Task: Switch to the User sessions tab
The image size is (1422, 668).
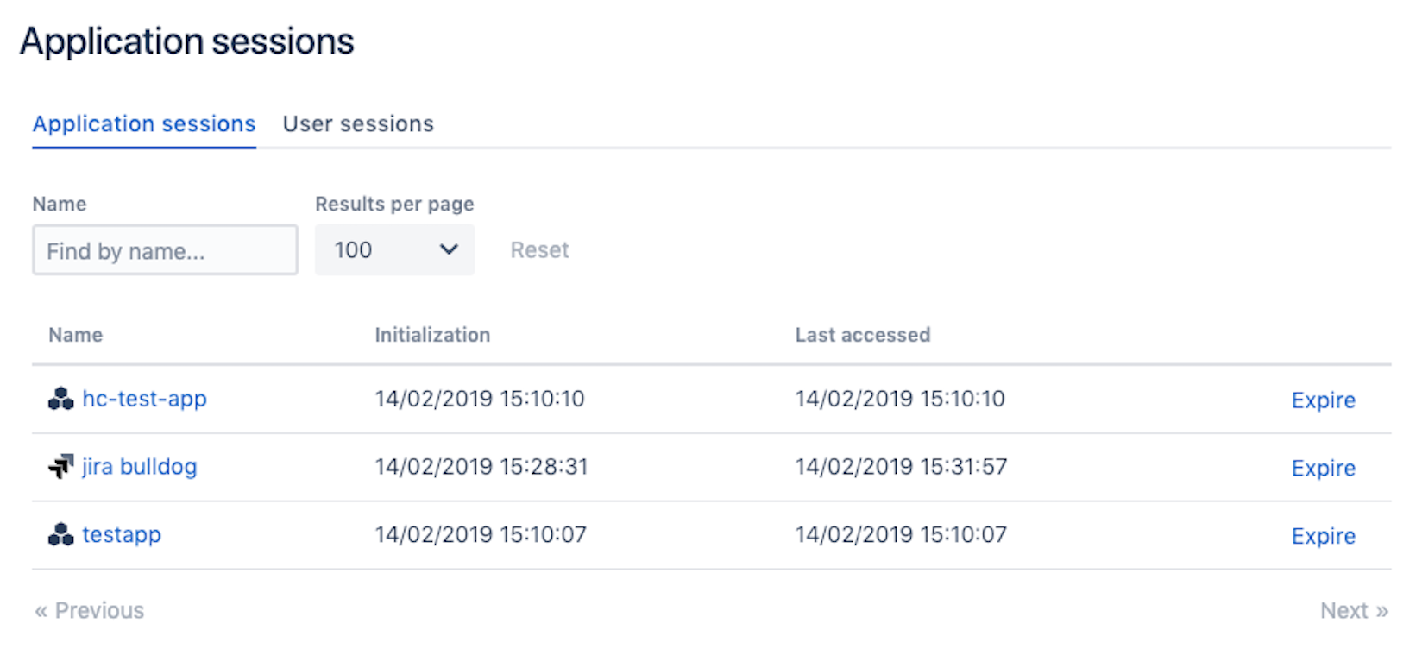Action: pos(358,124)
